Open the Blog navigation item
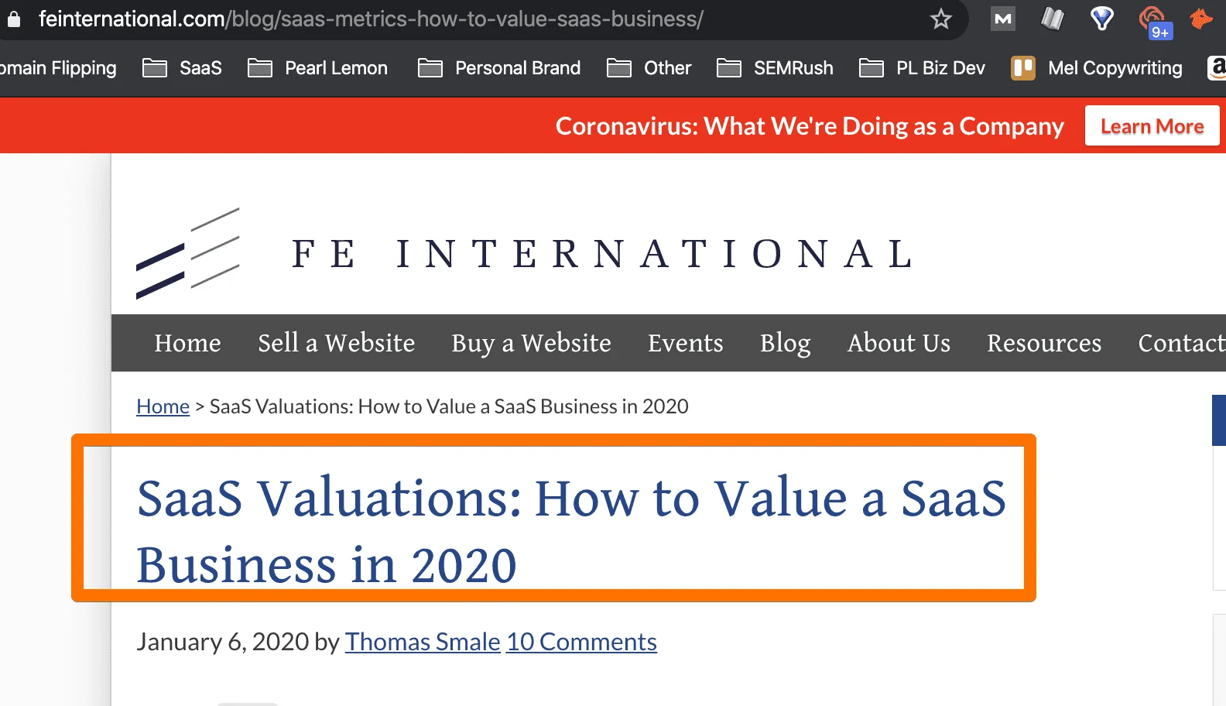The height and width of the screenshot is (706, 1226). pyautogui.click(x=785, y=343)
